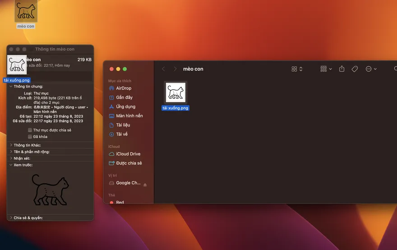Expand the Nhận xét section
The width and height of the screenshot is (397, 250).
(11, 158)
